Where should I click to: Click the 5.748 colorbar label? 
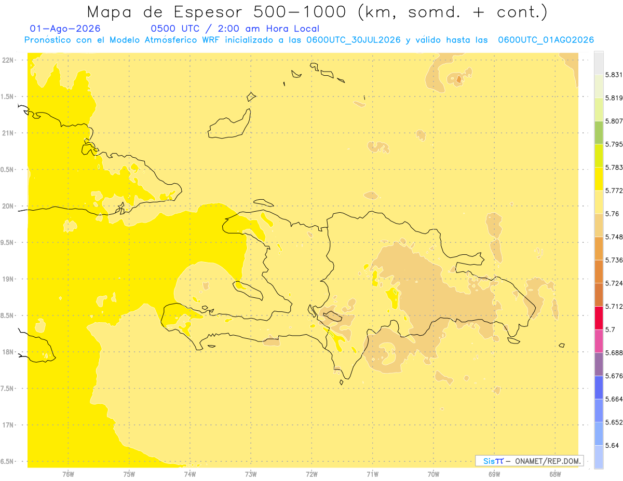614,237
